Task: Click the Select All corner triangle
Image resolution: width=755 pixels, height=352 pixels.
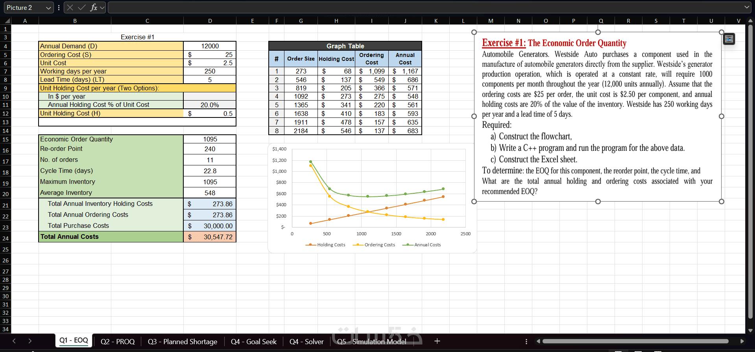Action: click(7, 21)
